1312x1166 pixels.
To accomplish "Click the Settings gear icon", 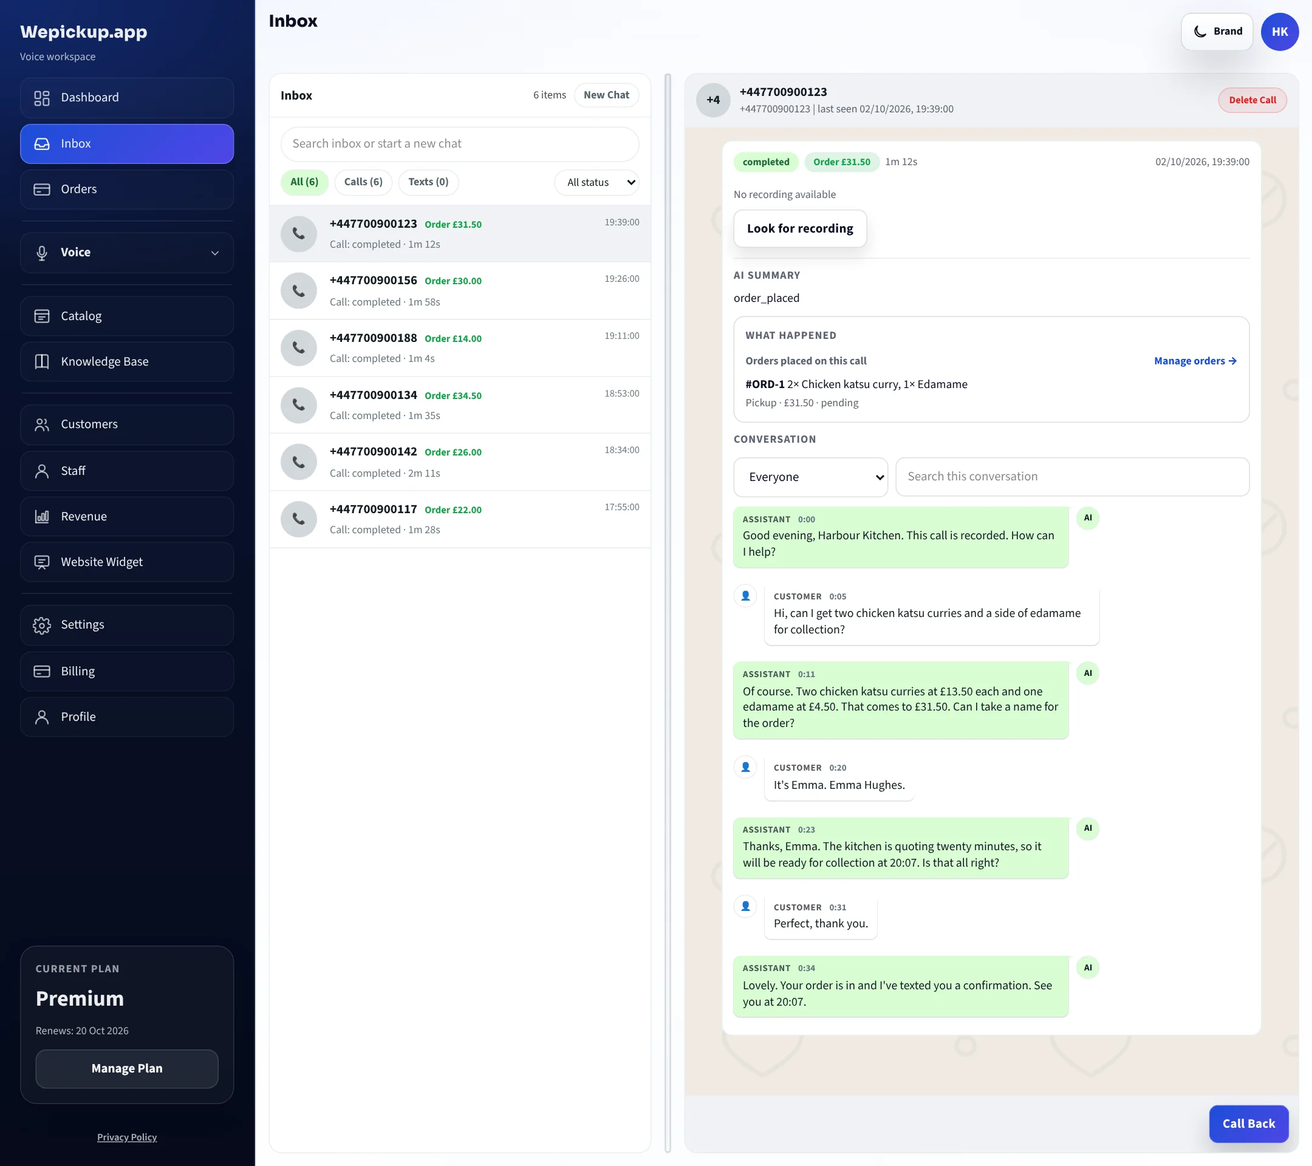I will (x=42, y=625).
